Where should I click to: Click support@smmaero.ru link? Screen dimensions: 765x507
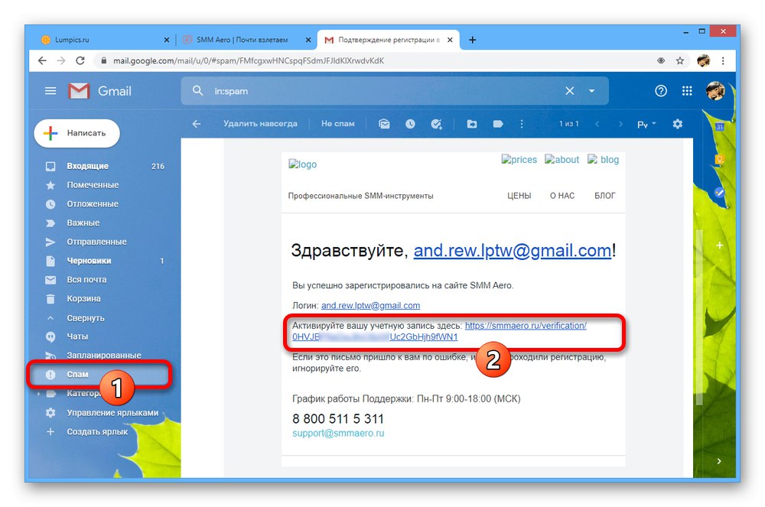[x=338, y=433]
